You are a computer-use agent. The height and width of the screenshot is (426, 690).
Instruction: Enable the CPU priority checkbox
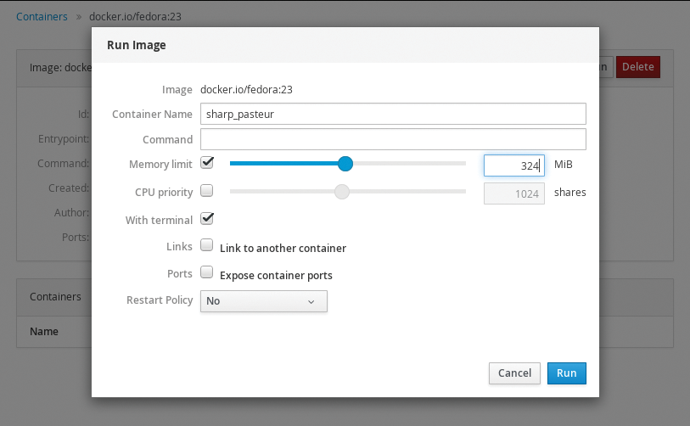[x=206, y=191]
